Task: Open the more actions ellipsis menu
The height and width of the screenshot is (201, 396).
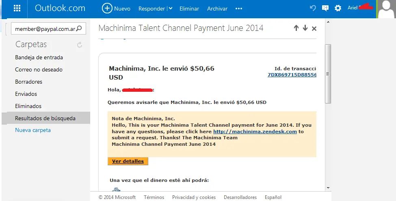Action: pos(239,9)
